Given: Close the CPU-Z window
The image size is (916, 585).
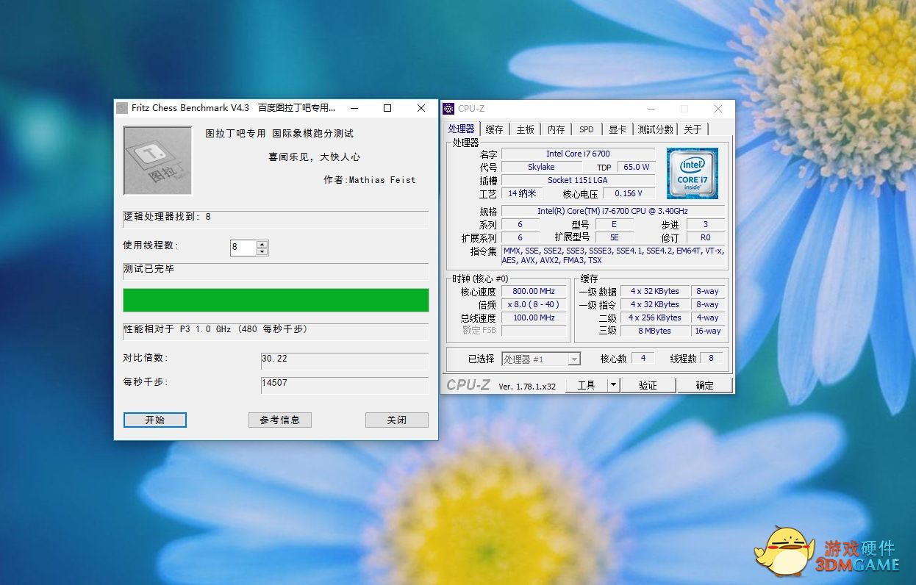Looking at the screenshot, I should click(x=718, y=109).
